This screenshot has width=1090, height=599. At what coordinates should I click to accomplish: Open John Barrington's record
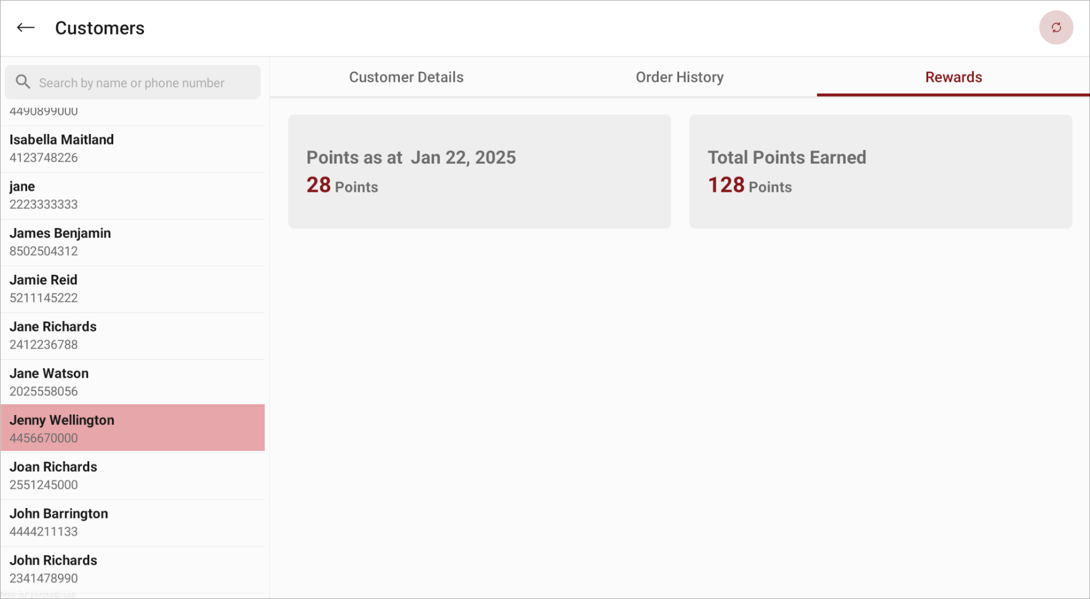pyautogui.click(x=133, y=523)
